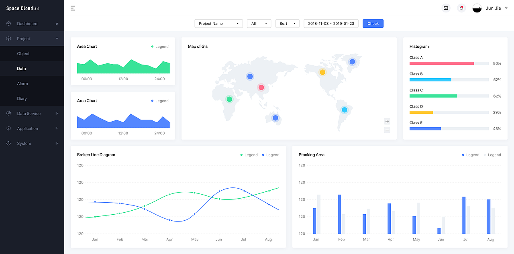Open the notifications bell icon
Viewport: 514px width, 254px height.
(462, 8)
